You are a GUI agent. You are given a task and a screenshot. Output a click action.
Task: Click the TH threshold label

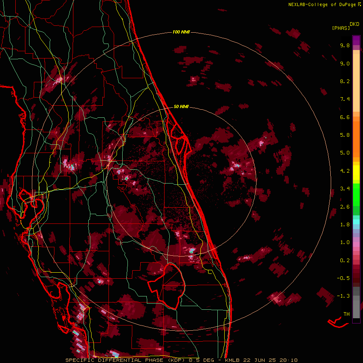pos(346,314)
